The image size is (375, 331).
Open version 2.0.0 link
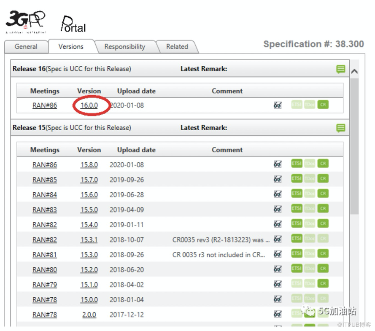coord(89,315)
